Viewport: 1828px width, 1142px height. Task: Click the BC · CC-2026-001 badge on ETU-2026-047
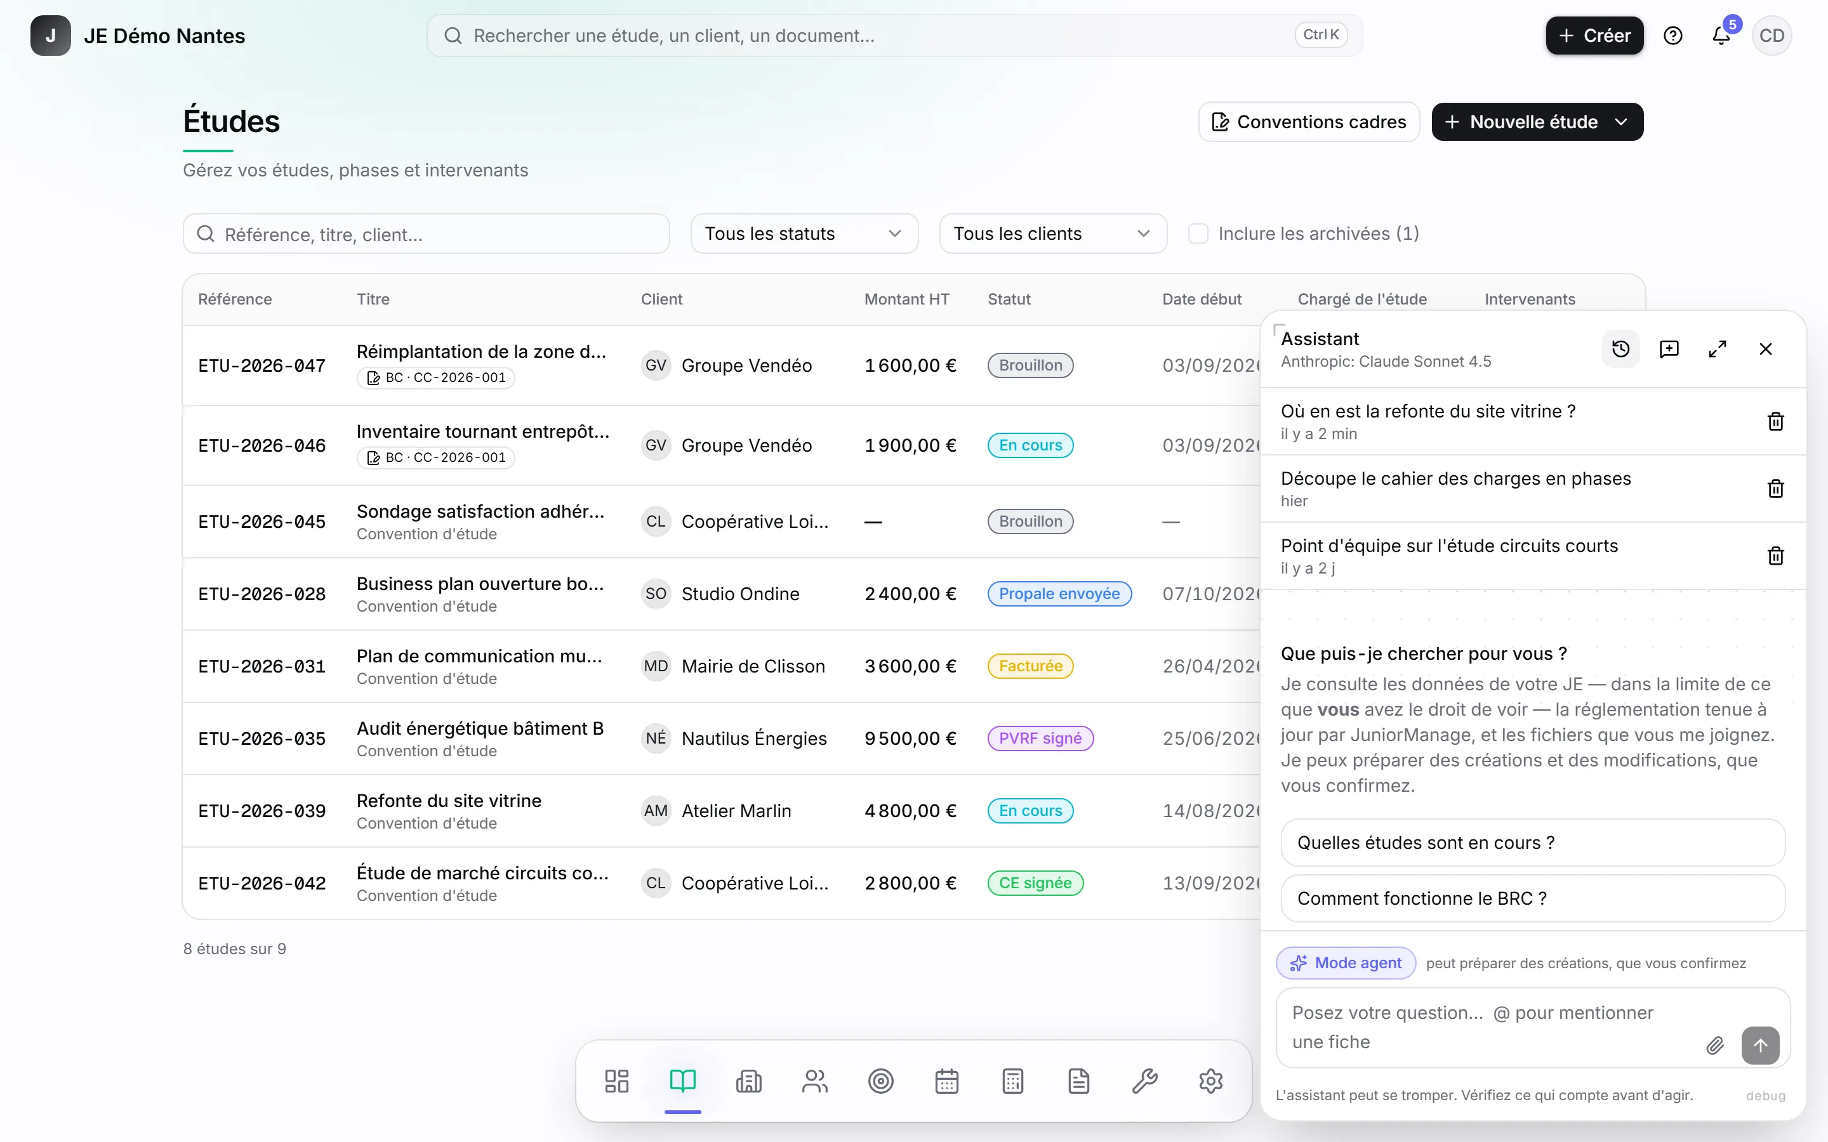(436, 377)
